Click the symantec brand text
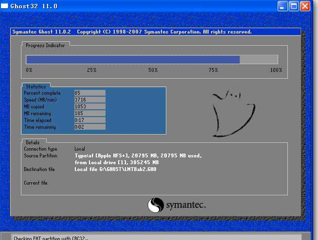The width and height of the screenshot is (318, 240). tap(186, 205)
